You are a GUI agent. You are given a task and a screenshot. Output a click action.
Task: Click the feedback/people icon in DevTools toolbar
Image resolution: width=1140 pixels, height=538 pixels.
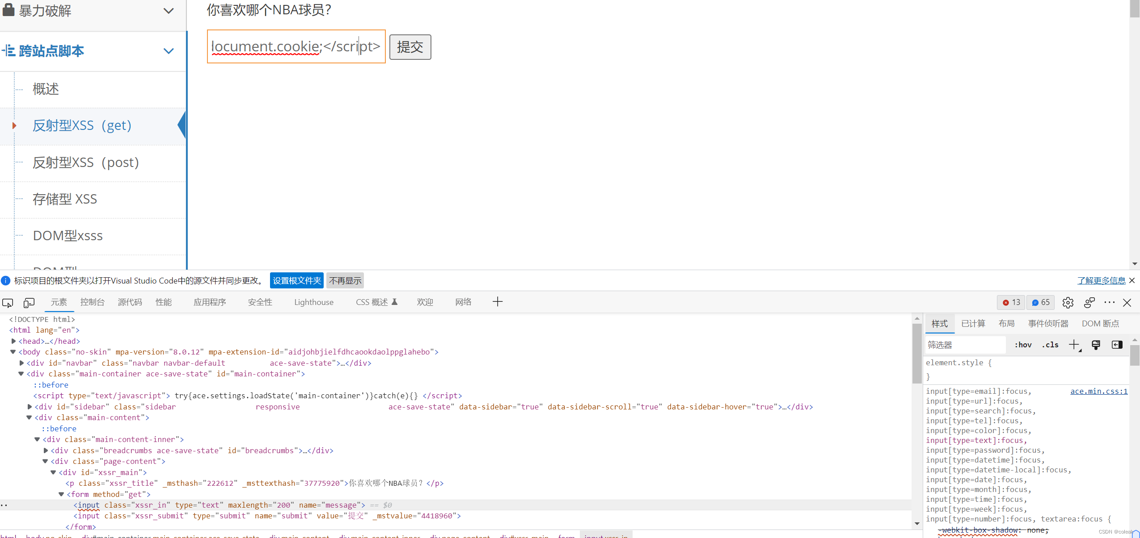click(1089, 302)
